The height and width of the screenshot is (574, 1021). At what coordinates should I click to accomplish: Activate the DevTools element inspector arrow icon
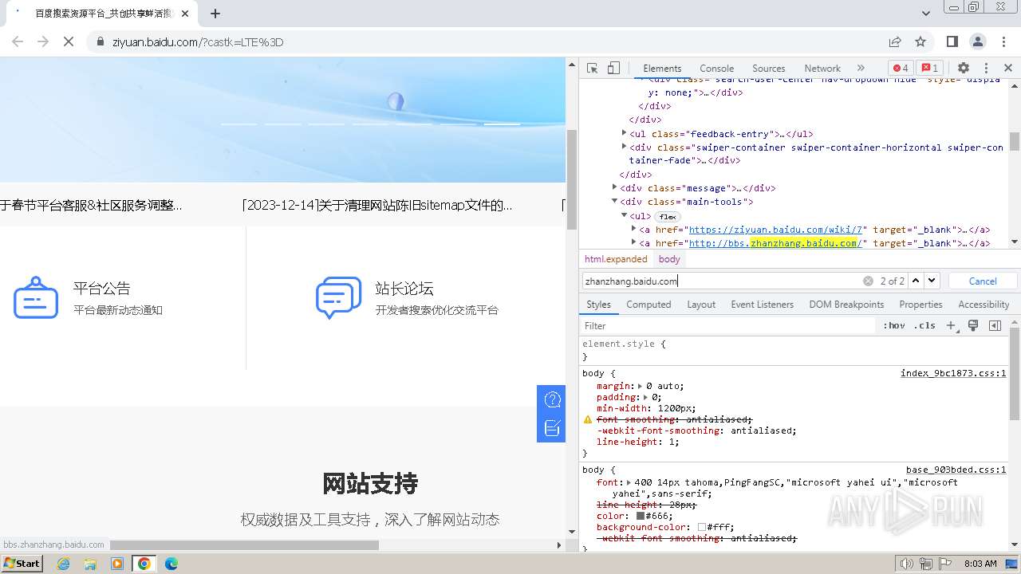click(592, 69)
